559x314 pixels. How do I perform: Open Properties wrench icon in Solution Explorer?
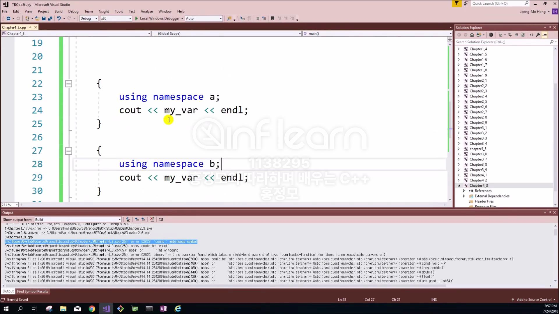pos(538,35)
